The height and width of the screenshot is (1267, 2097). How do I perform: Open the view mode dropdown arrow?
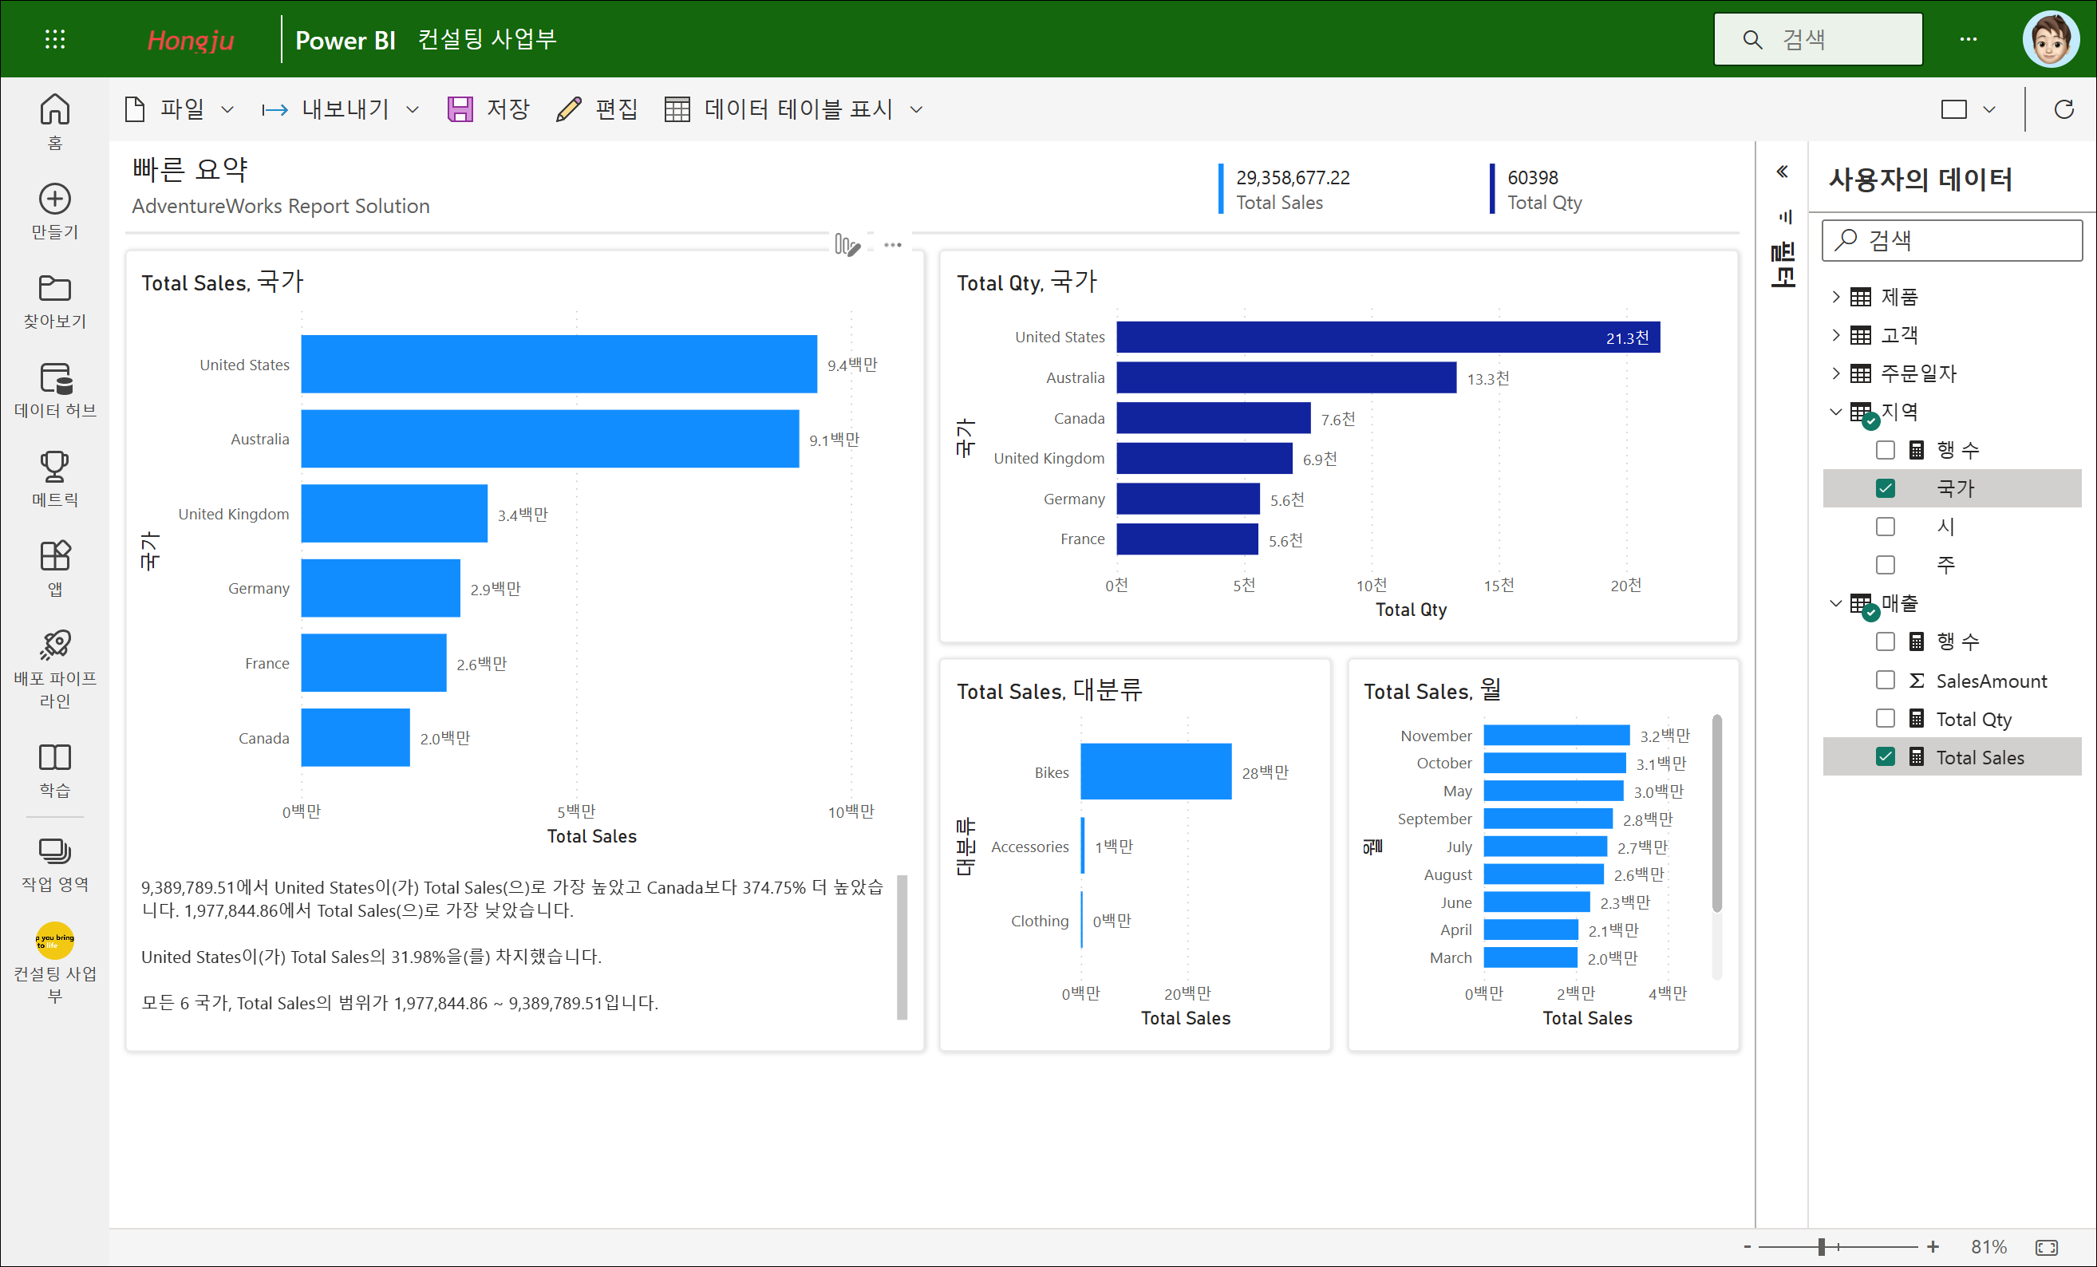tap(1989, 110)
